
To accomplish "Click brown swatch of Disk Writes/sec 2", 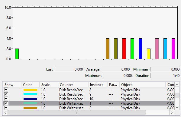I will tap(30, 108).
